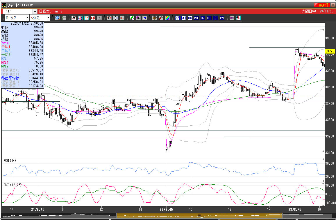Click the Vwap value in info box
This screenshot has height=220, width=336.
point(36,43)
